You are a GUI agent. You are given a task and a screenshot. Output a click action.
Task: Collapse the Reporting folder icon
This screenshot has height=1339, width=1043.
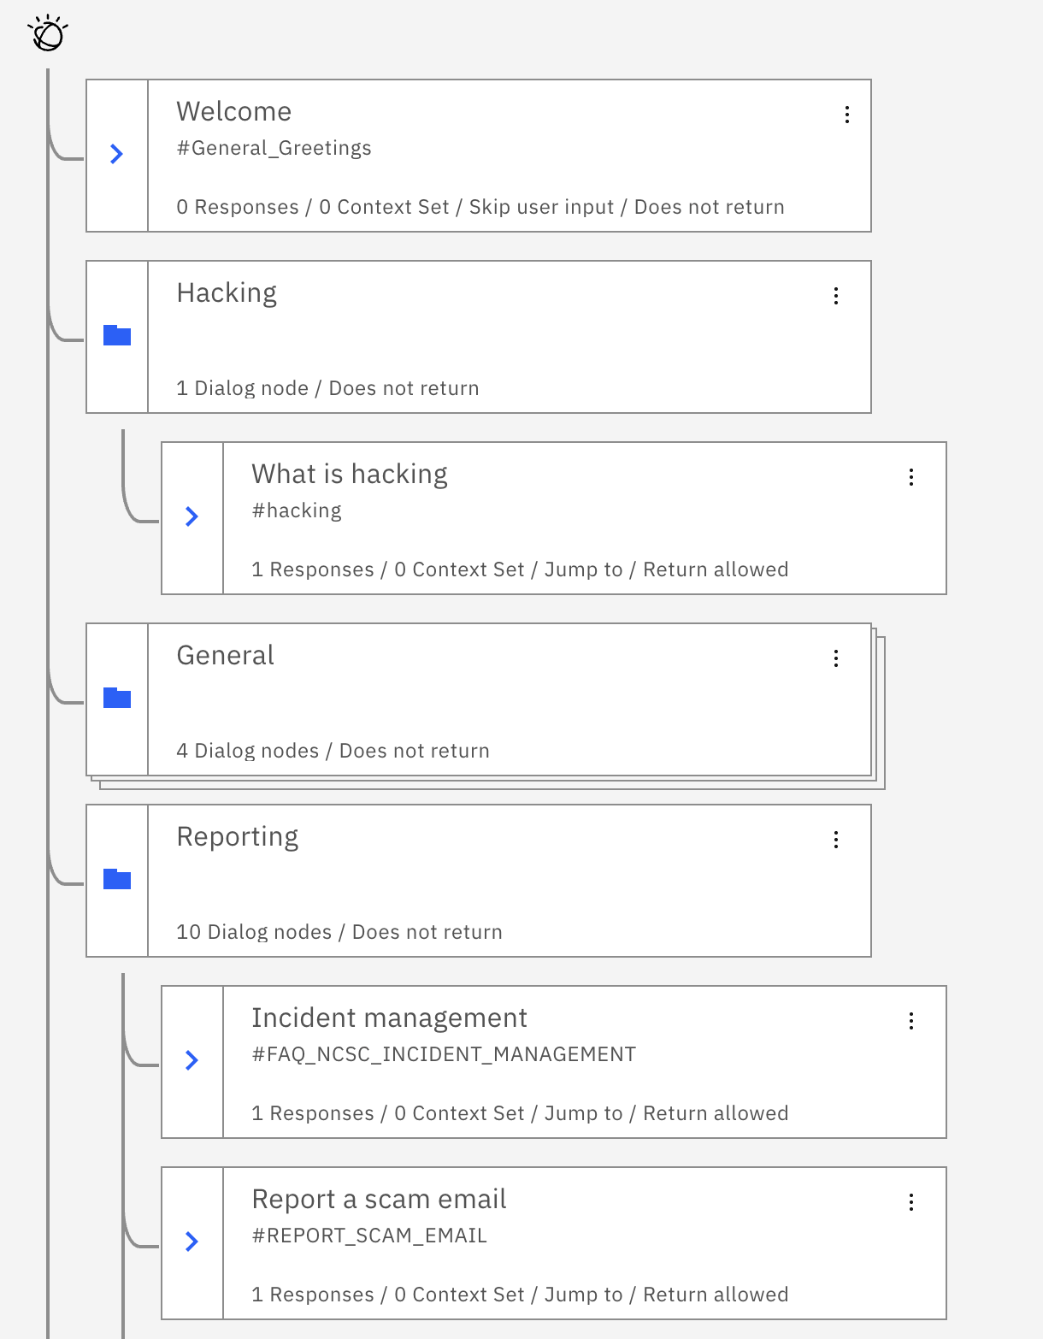pyautogui.click(x=117, y=879)
